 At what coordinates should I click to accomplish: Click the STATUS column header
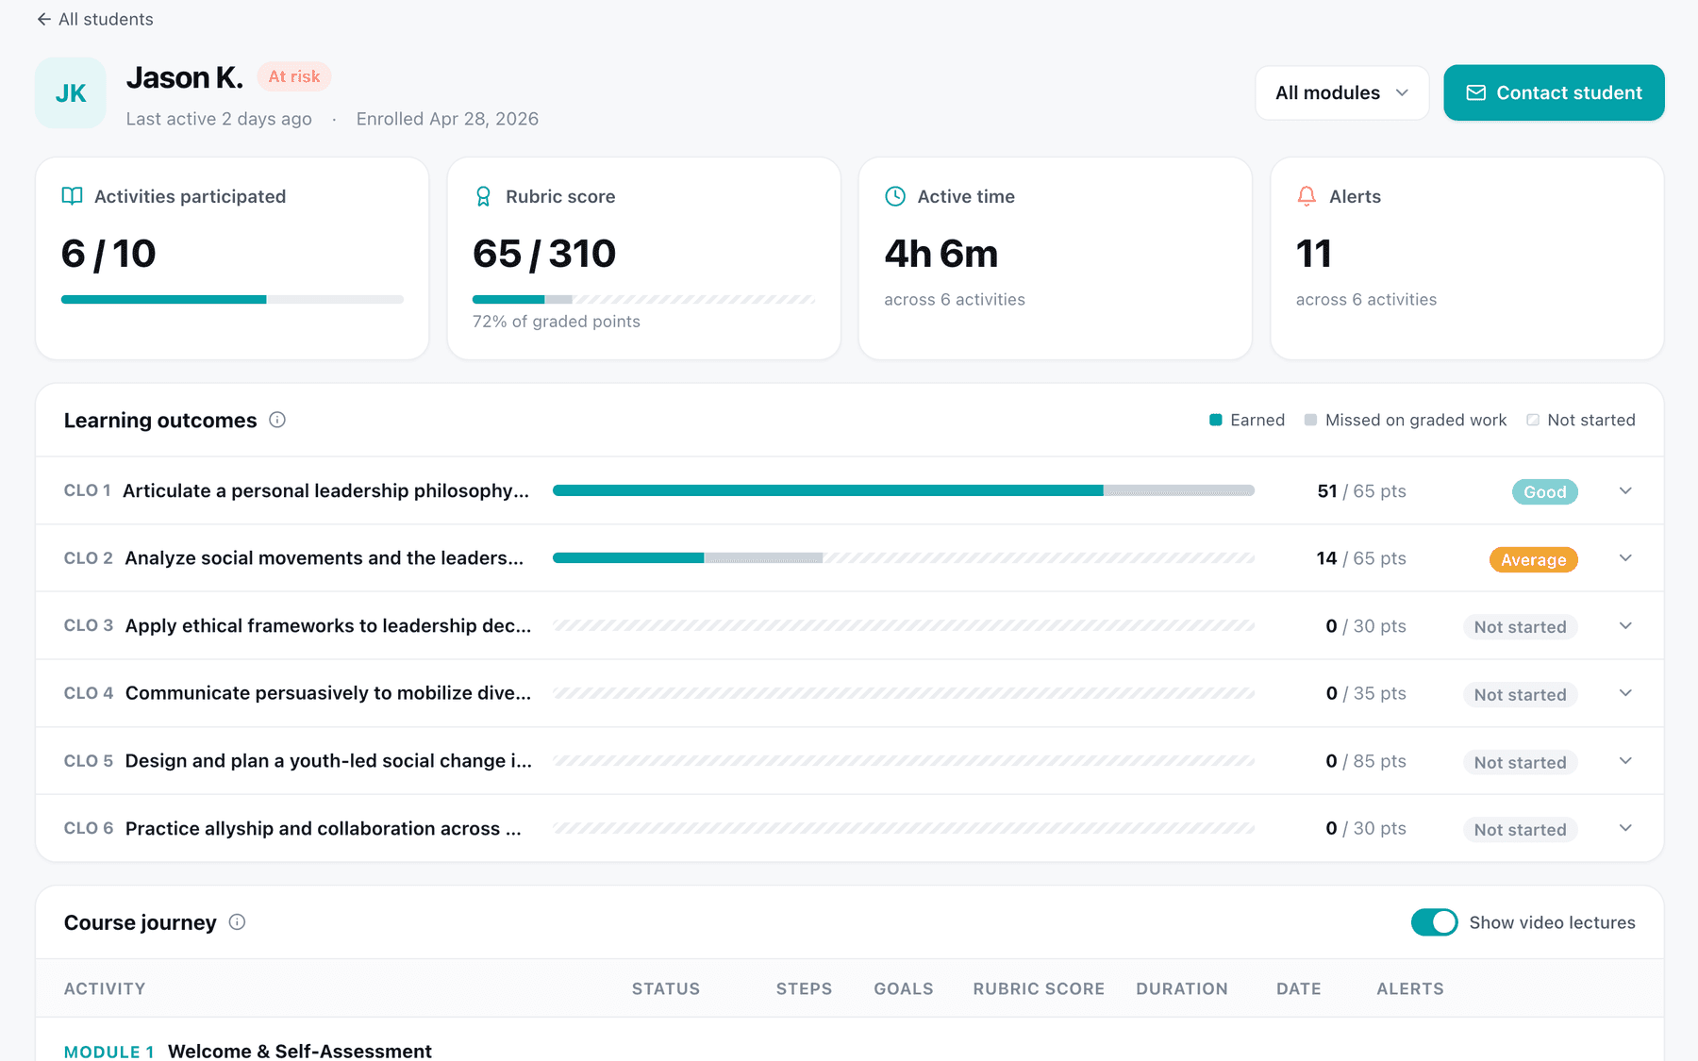pyautogui.click(x=666, y=988)
